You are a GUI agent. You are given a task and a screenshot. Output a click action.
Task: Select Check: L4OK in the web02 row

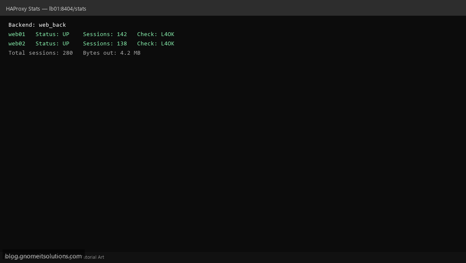(x=156, y=43)
